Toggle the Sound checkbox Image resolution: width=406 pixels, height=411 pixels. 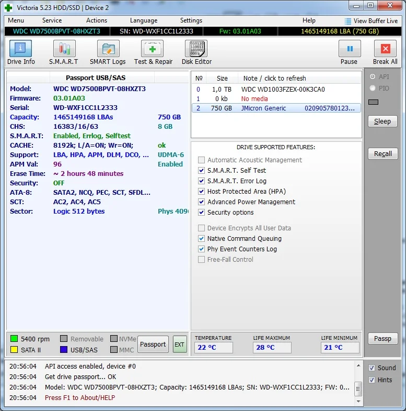(x=372, y=368)
